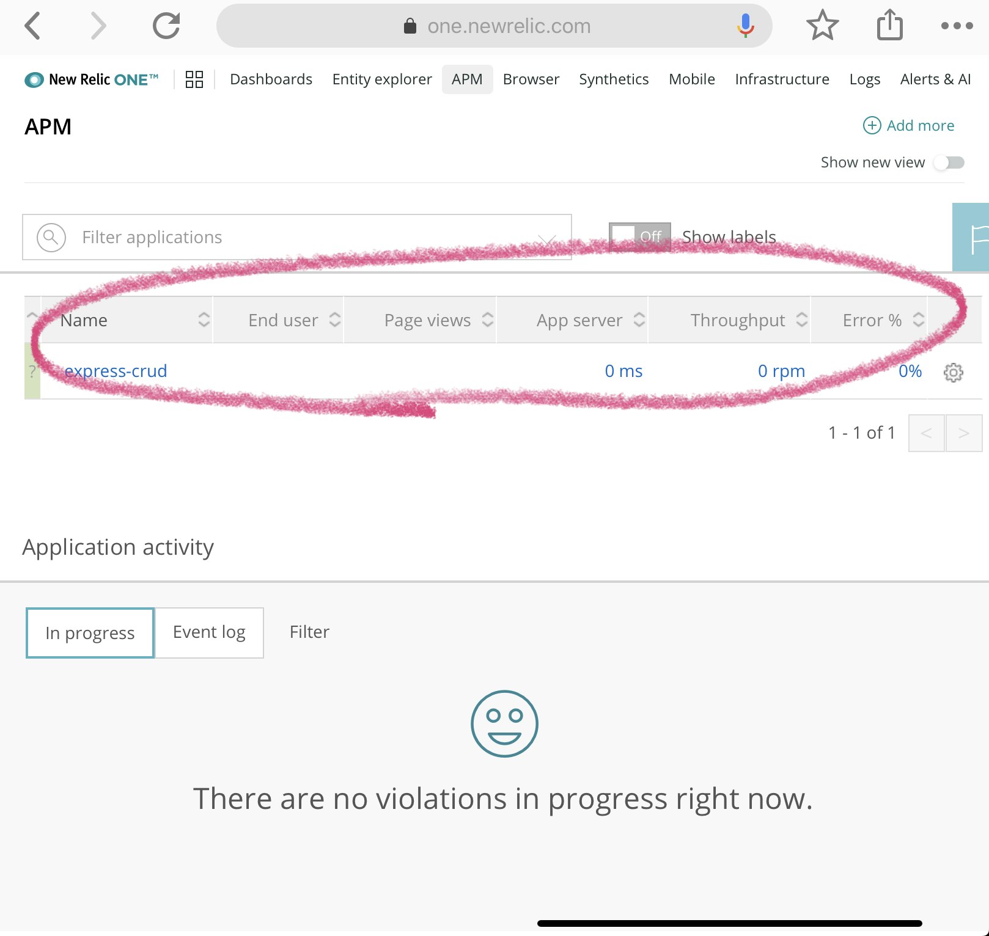Click the next page arrow button
Viewport: 989px width, 936px height.
[x=964, y=433]
